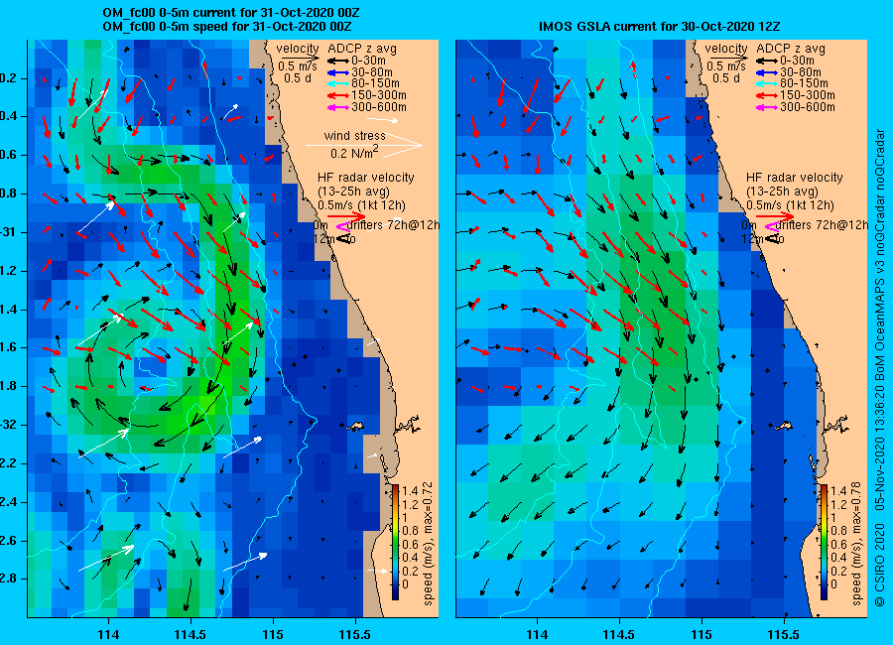Click the blue 30-80m arrow in left legend
This screenshot has width=893, height=645.
(337, 72)
